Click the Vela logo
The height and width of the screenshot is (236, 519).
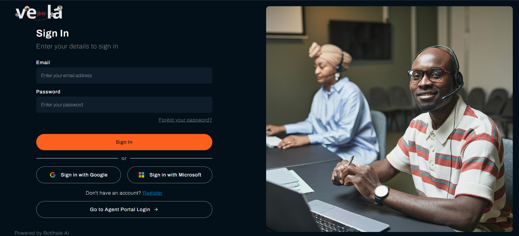(39, 12)
